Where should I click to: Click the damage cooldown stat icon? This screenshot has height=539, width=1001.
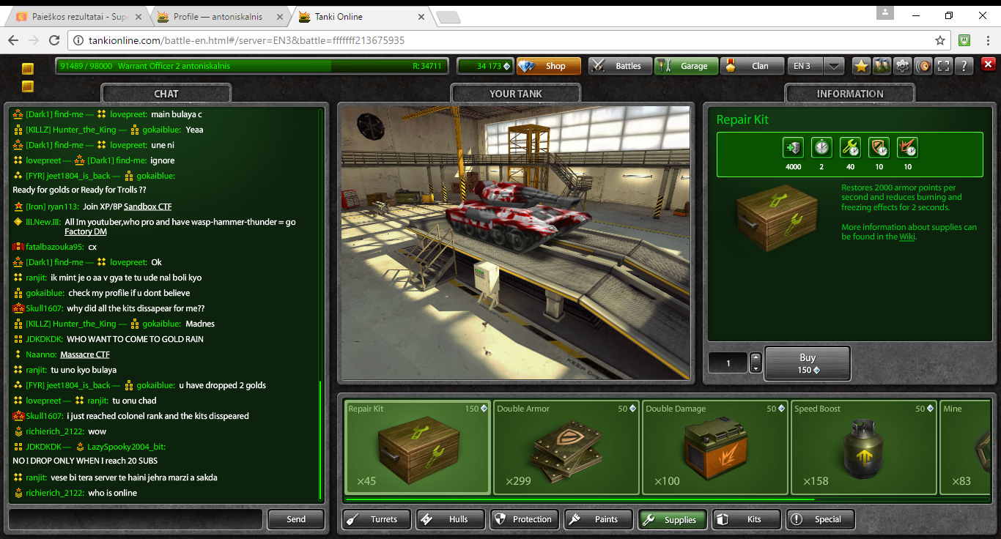(x=907, y=148)
